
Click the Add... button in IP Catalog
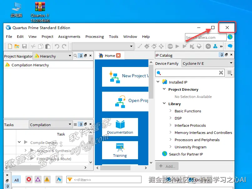[167, 166]
